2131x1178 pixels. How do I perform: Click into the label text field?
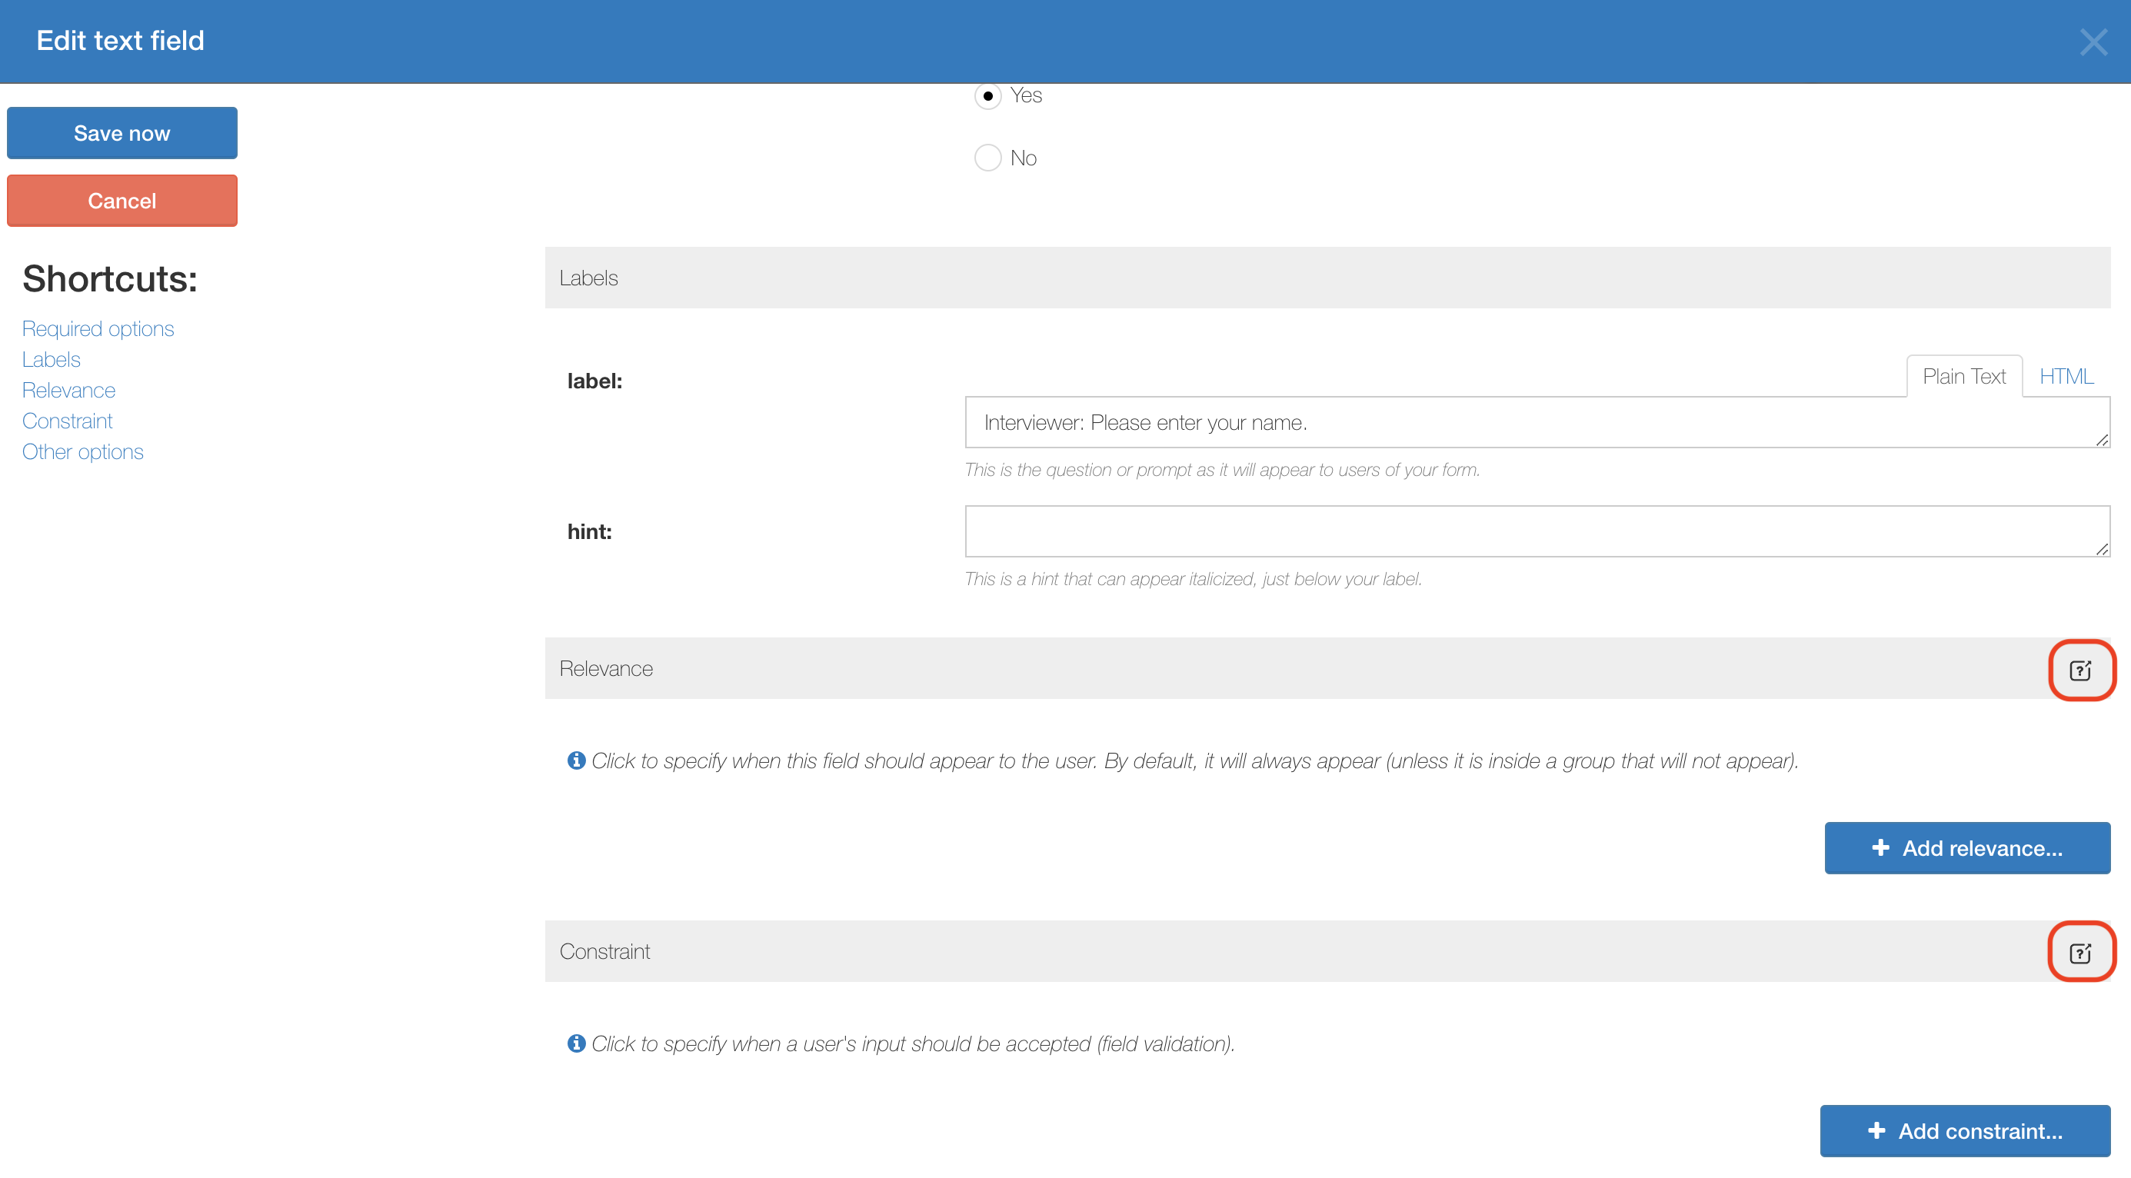1537,423
